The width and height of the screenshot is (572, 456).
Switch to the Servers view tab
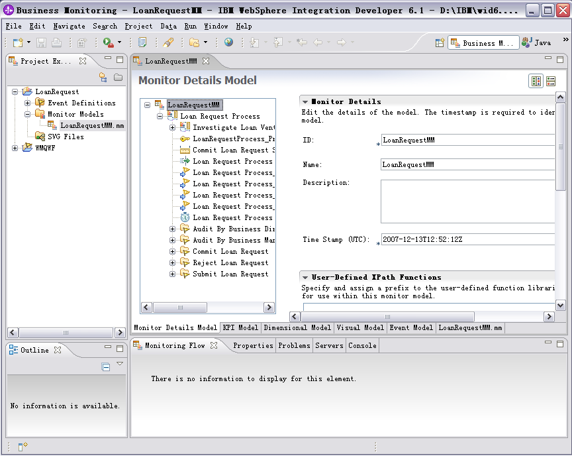pos(329,345)
